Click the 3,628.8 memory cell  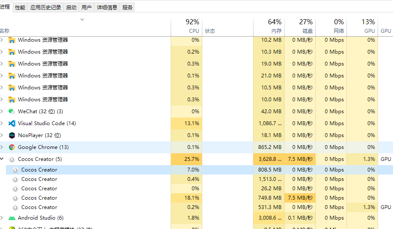tap(269, 159)
